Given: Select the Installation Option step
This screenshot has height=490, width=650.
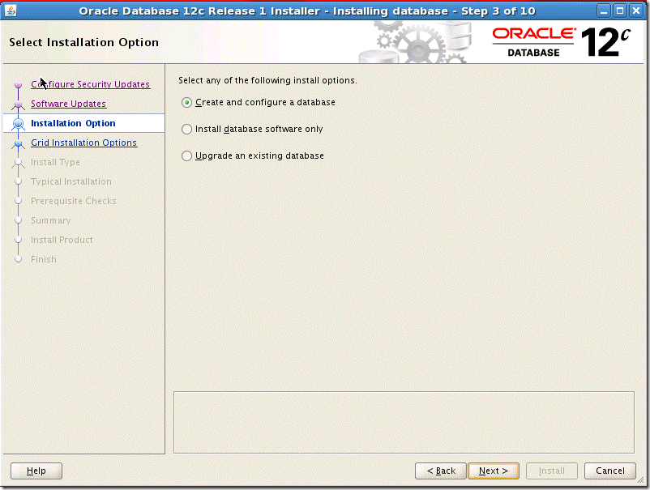Looking at the screenshot, I should [73, 123].
